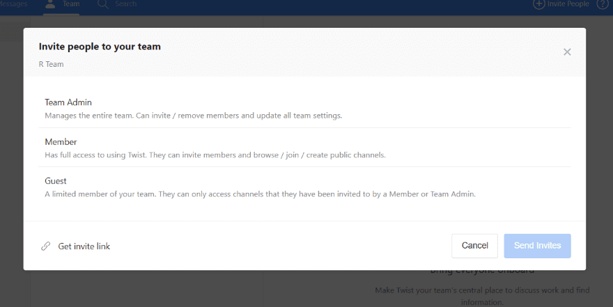Click the Team person icon in top bar
The image size is (613, 307).
pyautogui.click(x=50, y=4)
